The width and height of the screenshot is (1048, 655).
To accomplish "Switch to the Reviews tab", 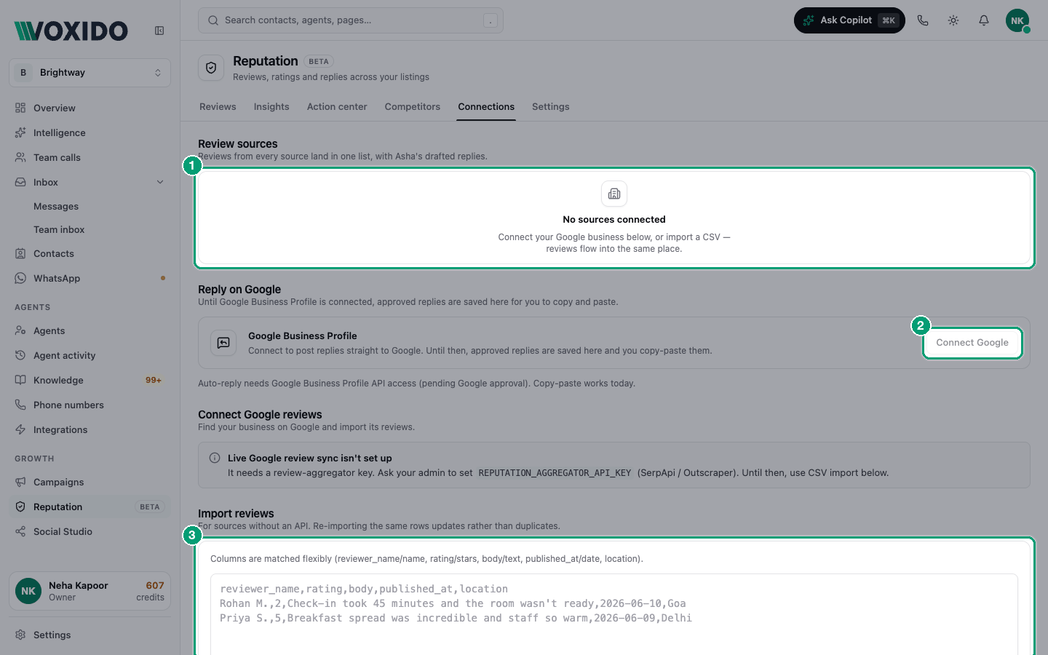I will [218, 106].
